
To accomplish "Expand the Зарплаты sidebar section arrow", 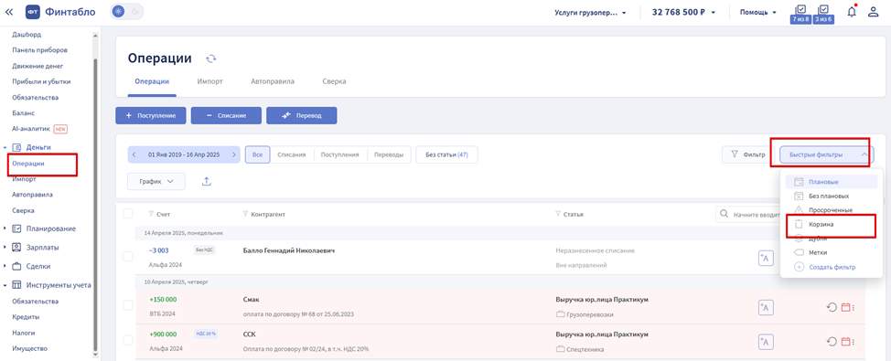I will click(5, 248).
